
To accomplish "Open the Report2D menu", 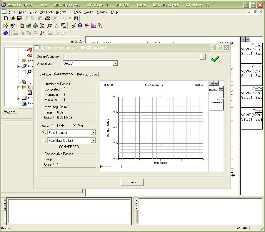I will pyautogui.click(x=63, y=12).
